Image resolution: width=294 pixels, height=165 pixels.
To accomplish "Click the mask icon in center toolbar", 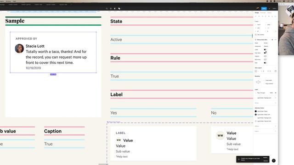I will pos(111,8).
